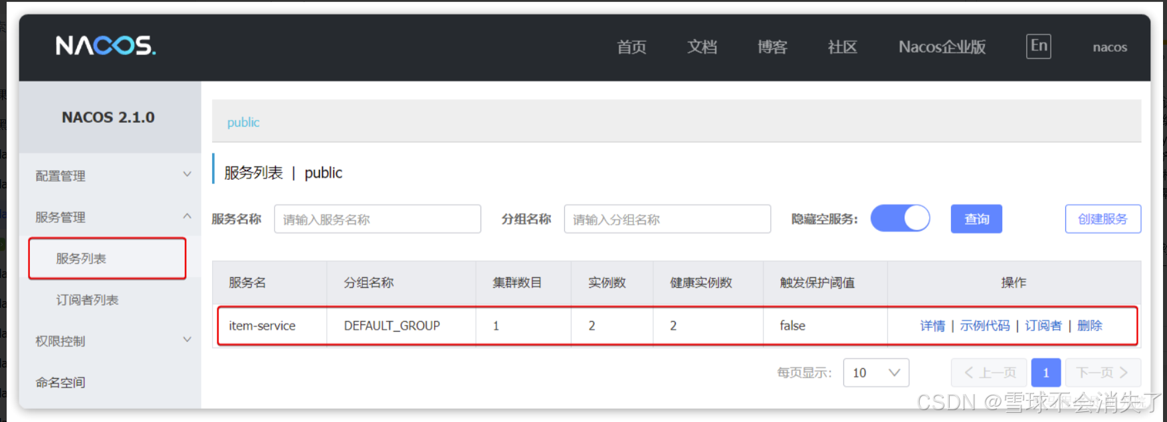Open the 权限控制 sidebar section
Screen dimensions: 1167x422
click(60, 341)
